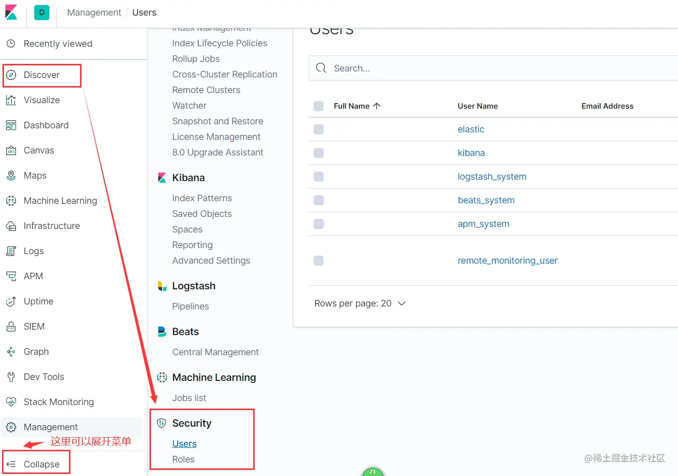Click the search magnifier icon
The height and width of the screenshot is (476, 678).
(x=321, y=68)
